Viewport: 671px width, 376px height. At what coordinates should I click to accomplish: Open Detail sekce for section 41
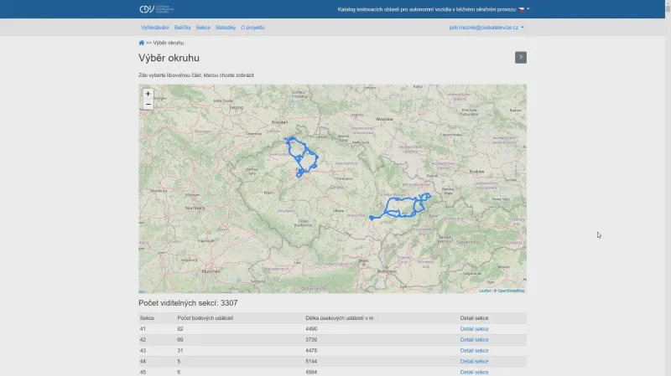474,329
